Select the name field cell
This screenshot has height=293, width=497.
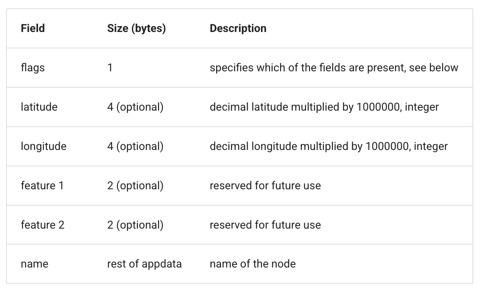click(x=35, y=264)
